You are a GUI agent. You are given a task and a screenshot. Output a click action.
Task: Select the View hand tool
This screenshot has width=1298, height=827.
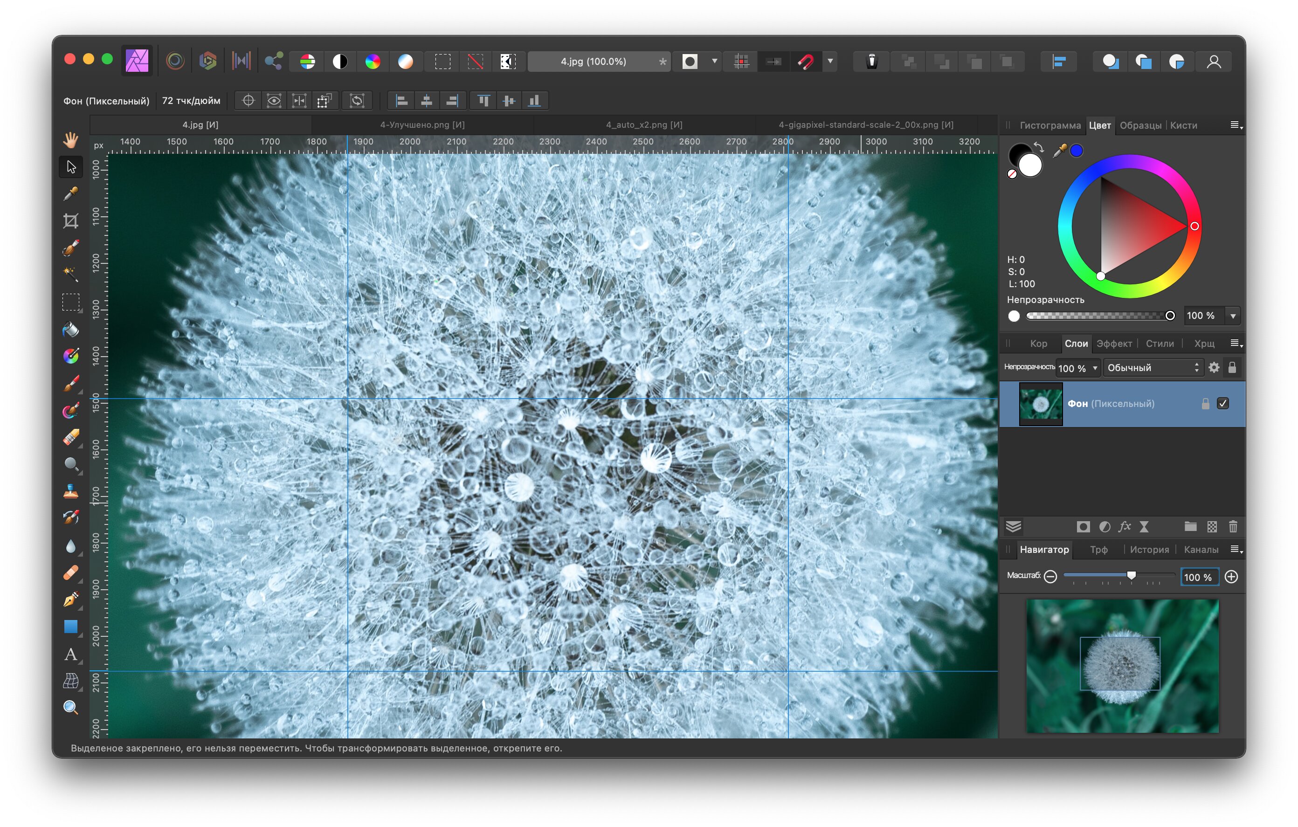(x=70, y=140)
